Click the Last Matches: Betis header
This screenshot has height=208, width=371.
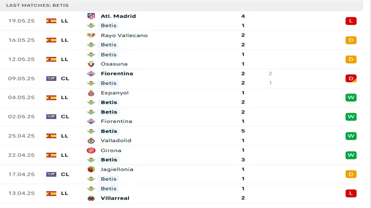click(x=38, y=5)
